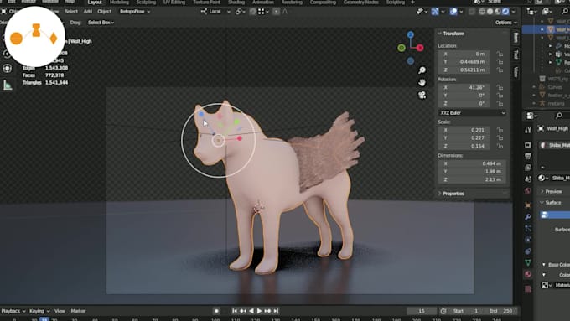The image size is (570, 321).
Task: Click the red X axis on navigation gizmo
Action: (420, 48)
